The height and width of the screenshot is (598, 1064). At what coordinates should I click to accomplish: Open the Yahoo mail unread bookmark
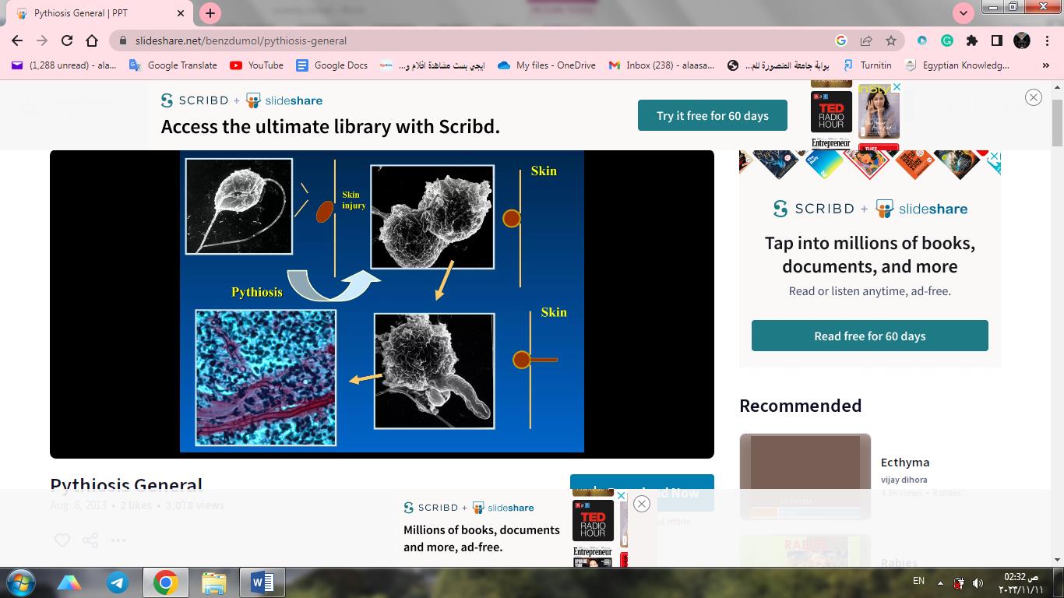tap(64, 65)
